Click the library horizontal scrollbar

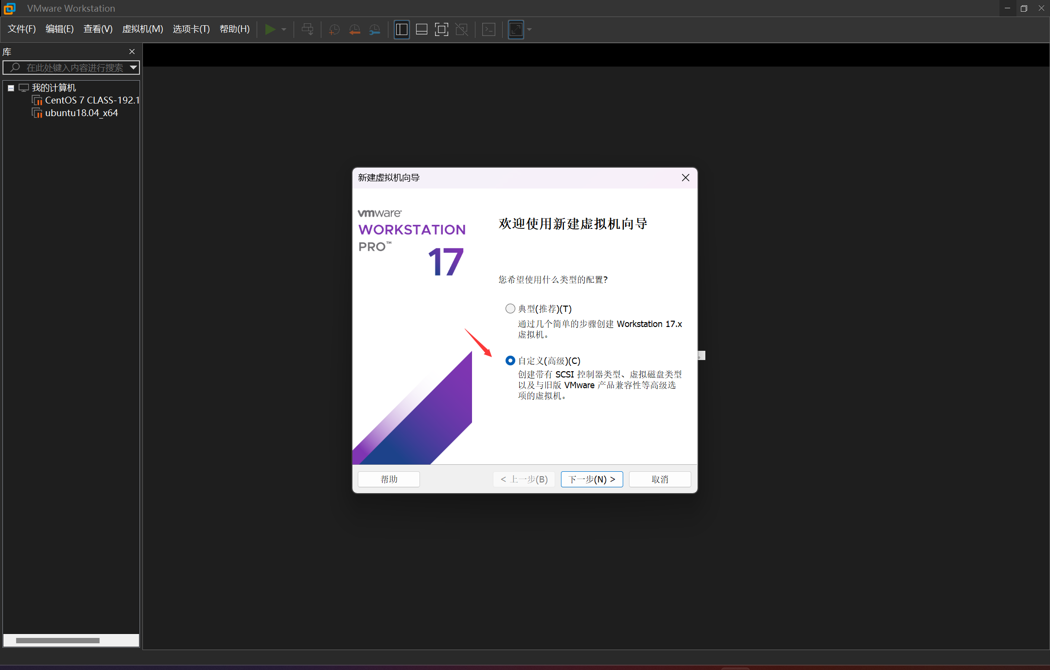coord(57,640)
